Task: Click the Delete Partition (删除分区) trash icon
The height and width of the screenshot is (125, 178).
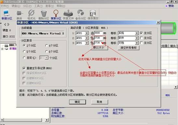Action: pos(44,15)
